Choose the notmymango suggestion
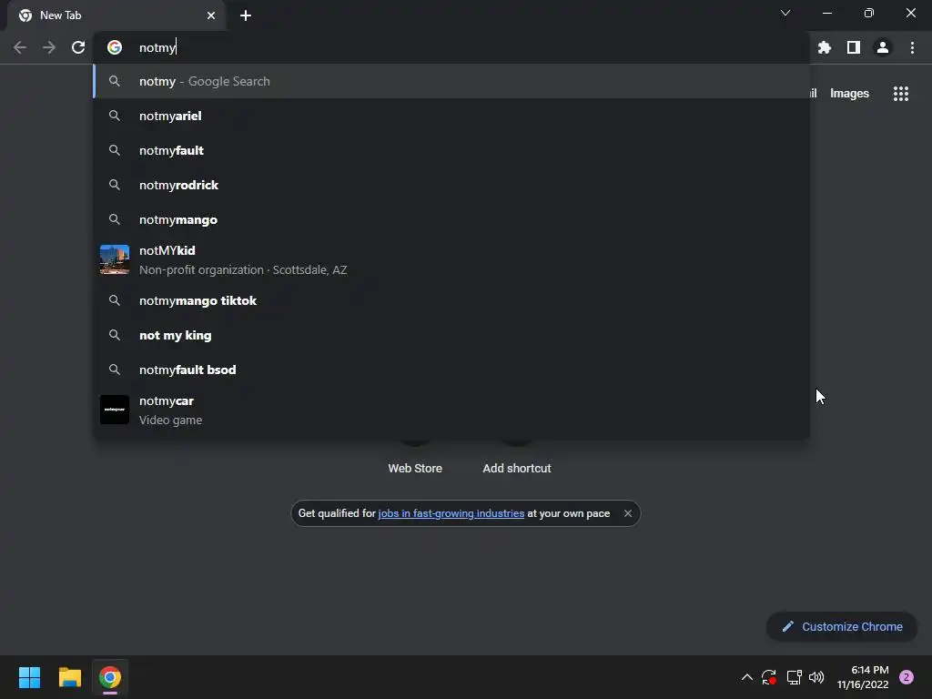Viewport: 932px width, 699px height. click(451, 219)
